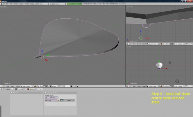Delete the SR:2-Model screen with its X button
193x117 pixels.
[x=49, y=4]
